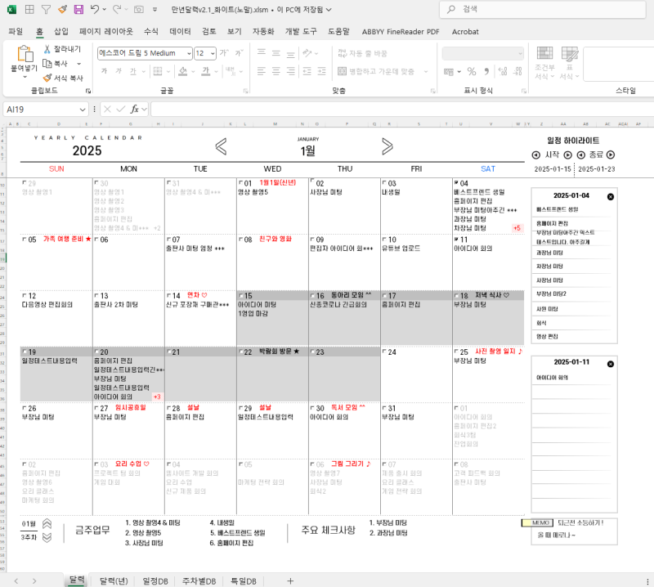This screenshot has height=587, width=654.
Task: Open the font size dropdown showing 12
Action: click(213, 53)
